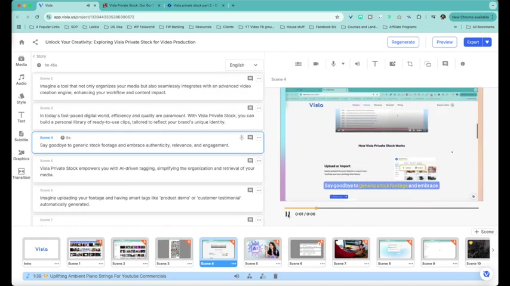Open Intro thumbnail options menu
The width and height of the screenshot is (510, 286).
pos(57,263)
